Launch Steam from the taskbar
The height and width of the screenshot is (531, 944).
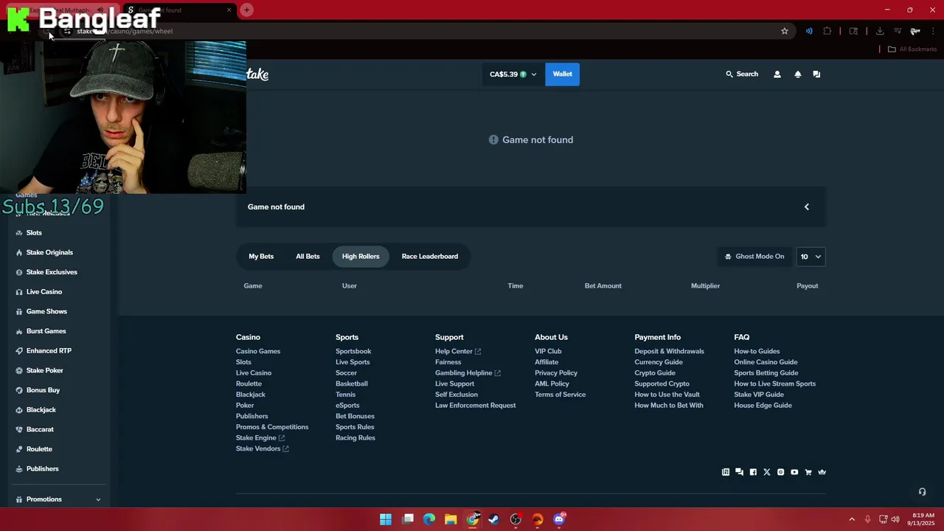point(494,519)
